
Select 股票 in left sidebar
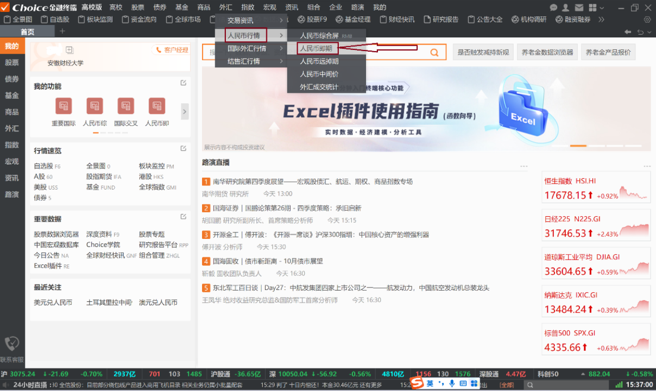click(x=12, y=63)
